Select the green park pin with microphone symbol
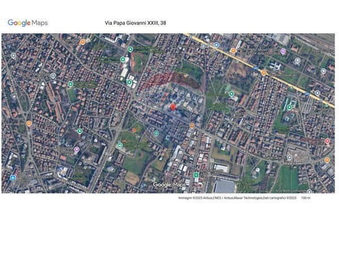The width and height of the screenshot is (339, 254). [80, 131]
